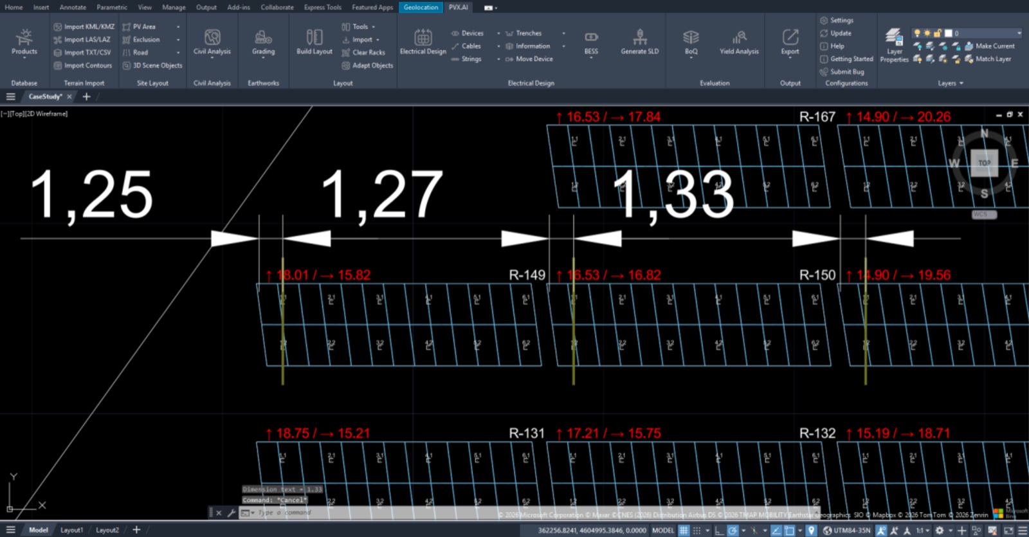The width and height of the screenshot is (1029, 537).
Task: Toggle ortho mode in status bar
Action: (x=719, y=531)
